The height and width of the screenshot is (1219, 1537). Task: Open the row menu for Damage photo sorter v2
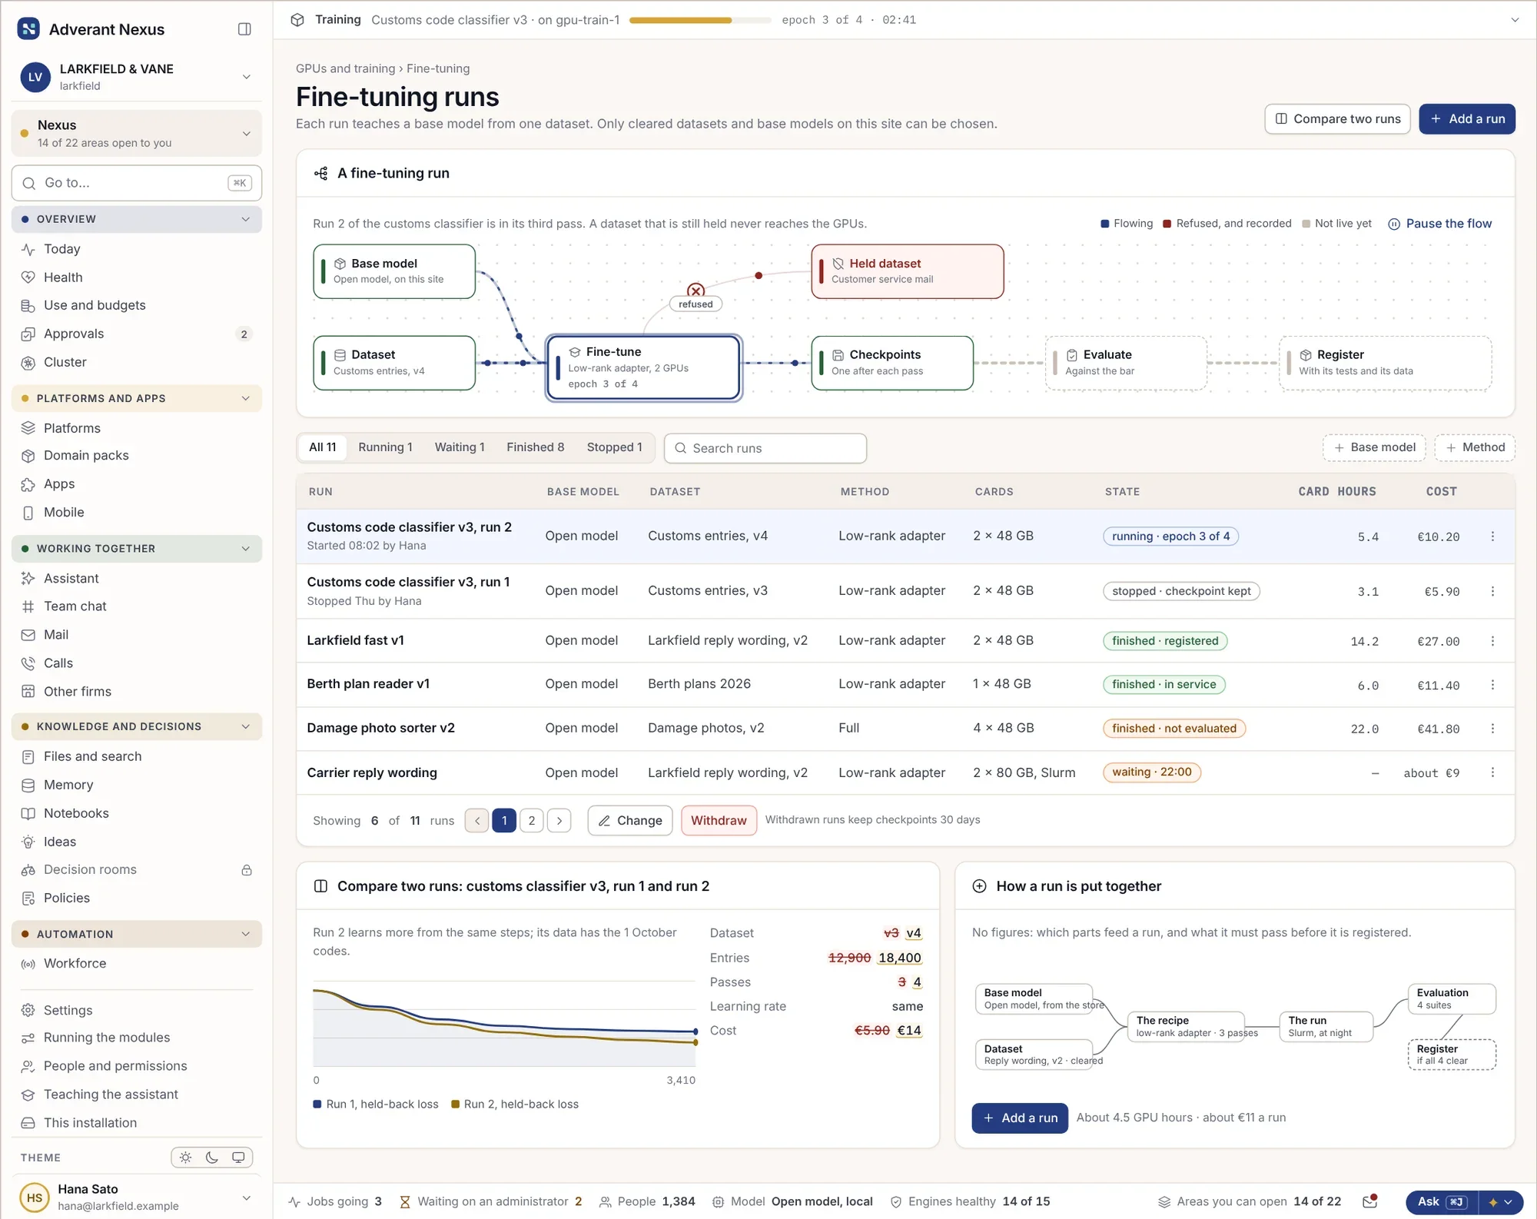1492,729
